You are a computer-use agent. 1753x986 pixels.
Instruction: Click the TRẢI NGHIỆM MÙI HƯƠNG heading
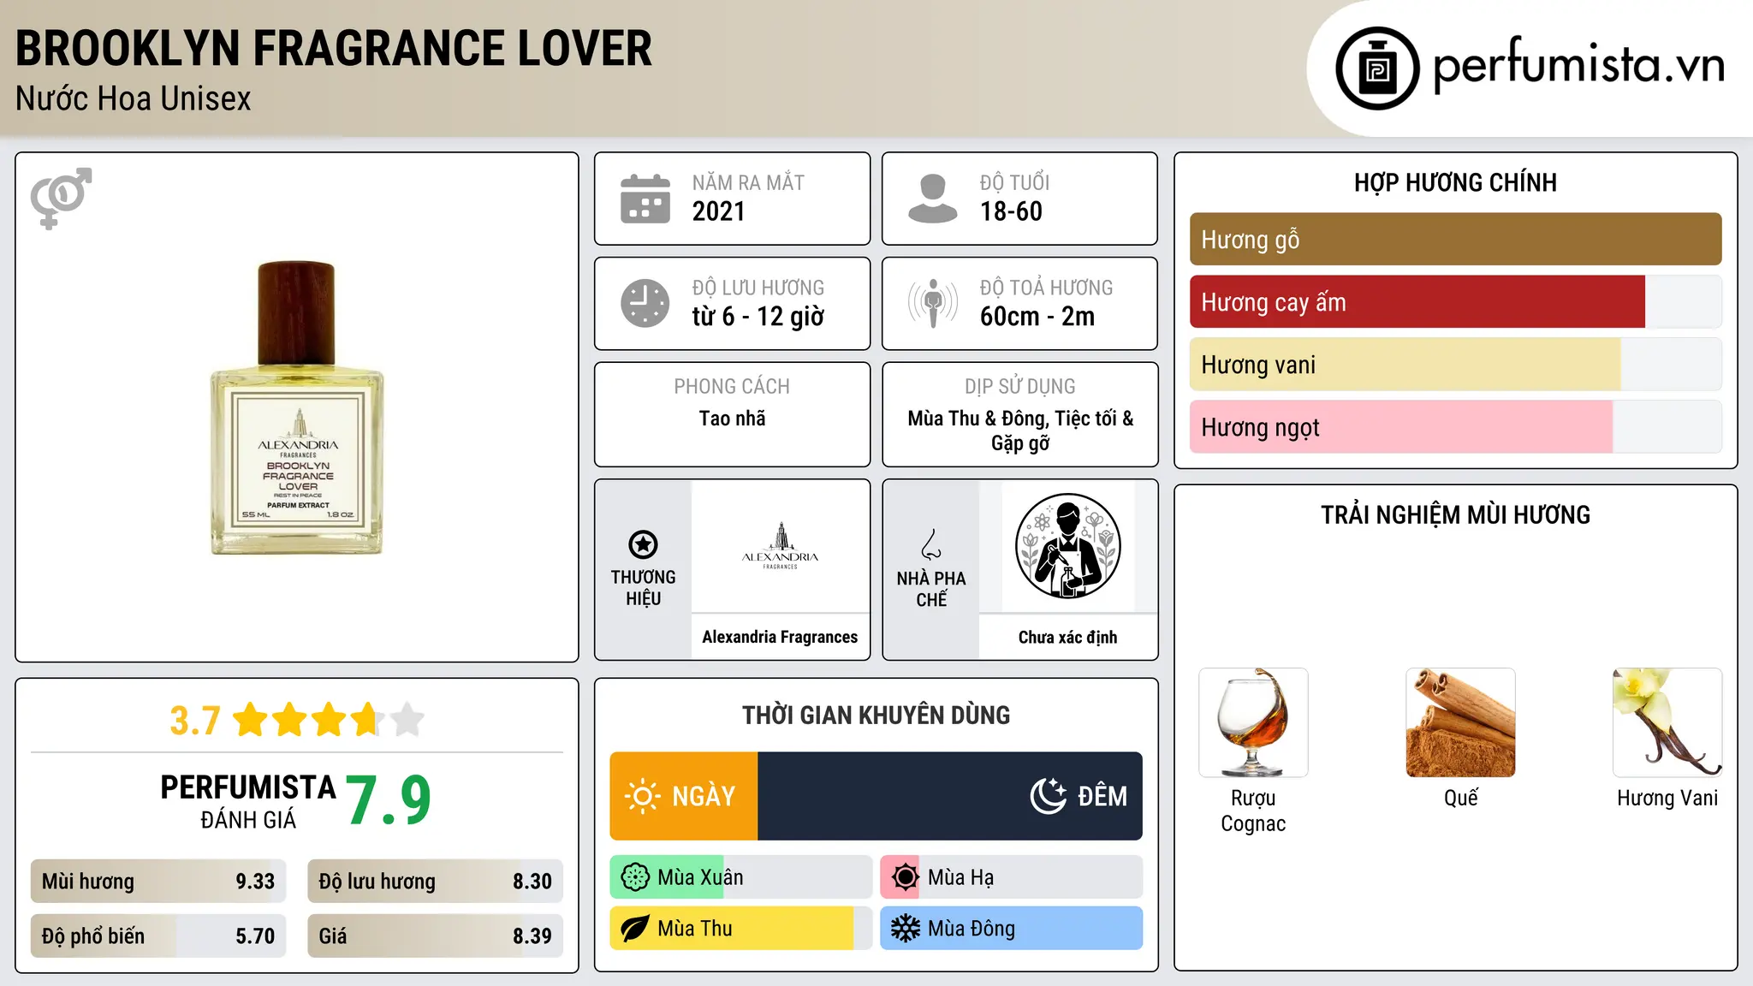click(x=1455, y=515)
